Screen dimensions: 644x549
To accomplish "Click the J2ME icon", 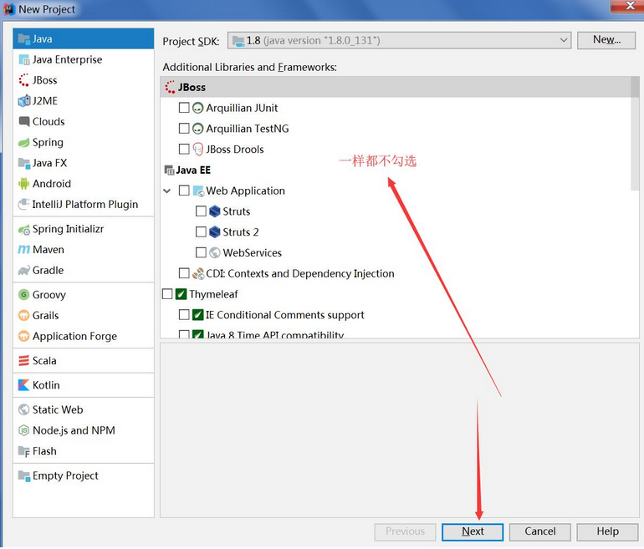I will coord(24,101).
